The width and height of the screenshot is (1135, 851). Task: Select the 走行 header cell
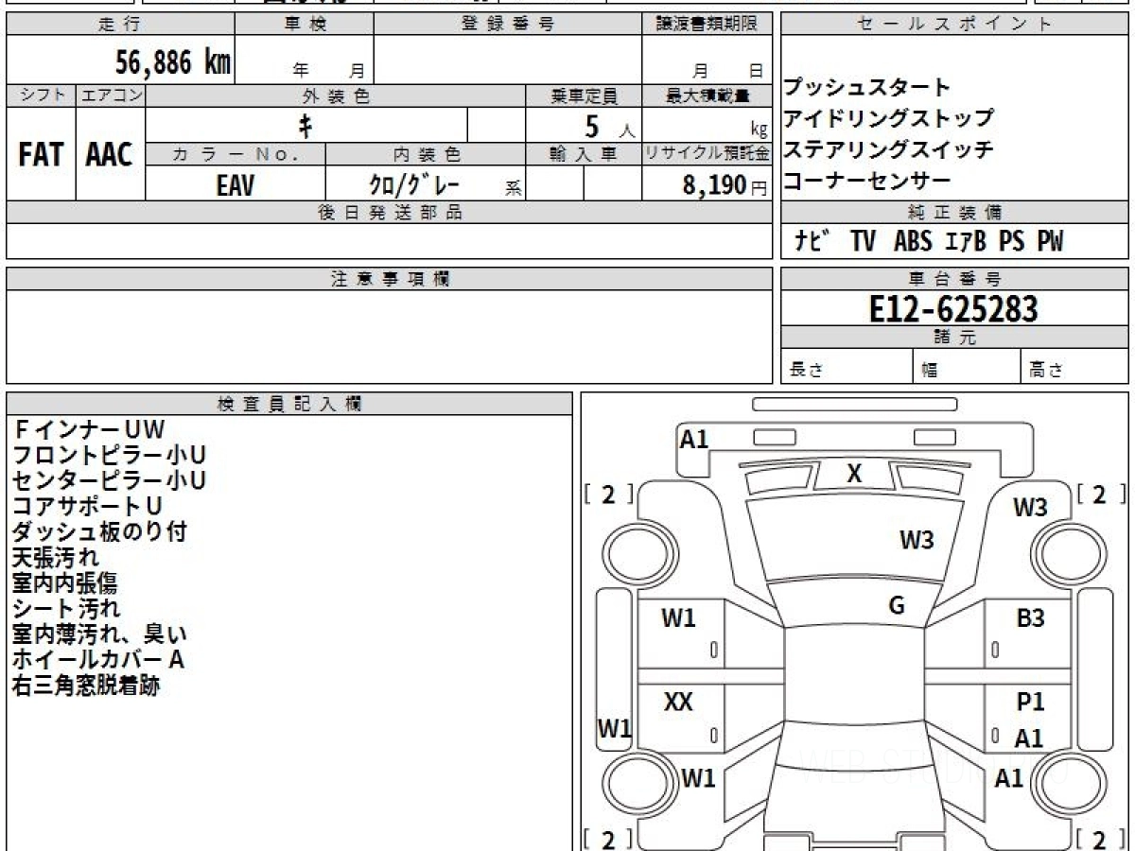click(120, 25)
